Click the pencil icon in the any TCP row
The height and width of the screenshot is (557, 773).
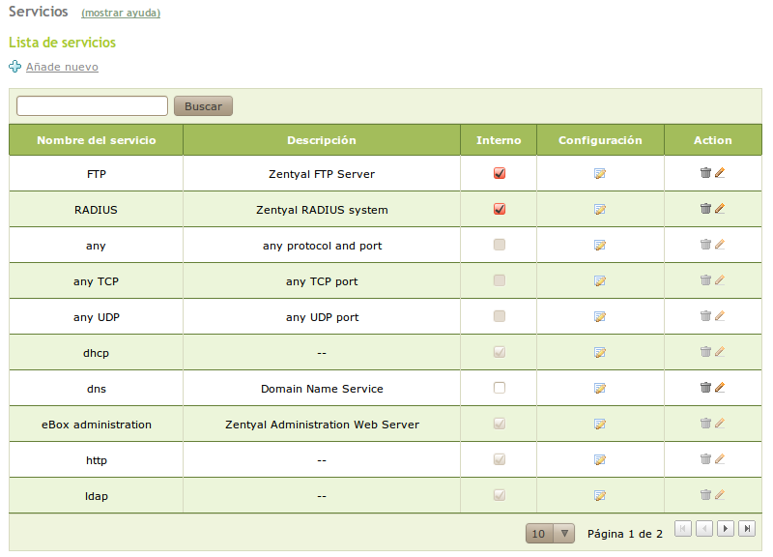[x=720, y=279]
